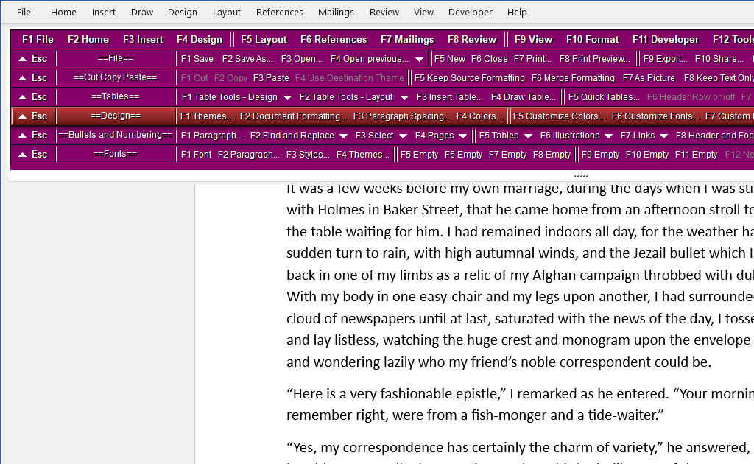The image size is (754, 464).
Task: Click F7 Mailings in the purple toolbar
Action: coord(407,40)
